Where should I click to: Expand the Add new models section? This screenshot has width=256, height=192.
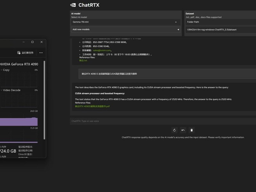(126, 29)
